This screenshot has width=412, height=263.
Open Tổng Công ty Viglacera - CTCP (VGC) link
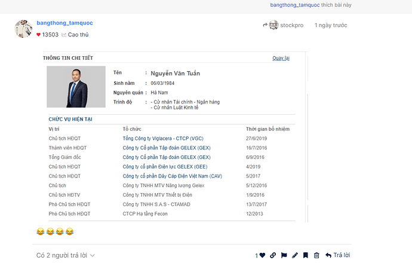pyautogui.click(x=163, y=138)
